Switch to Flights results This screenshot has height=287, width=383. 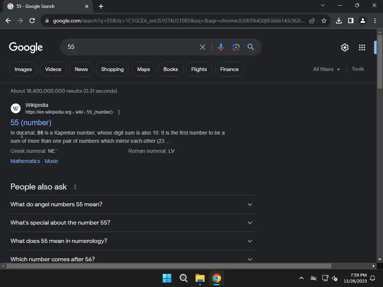pos(199,69)
